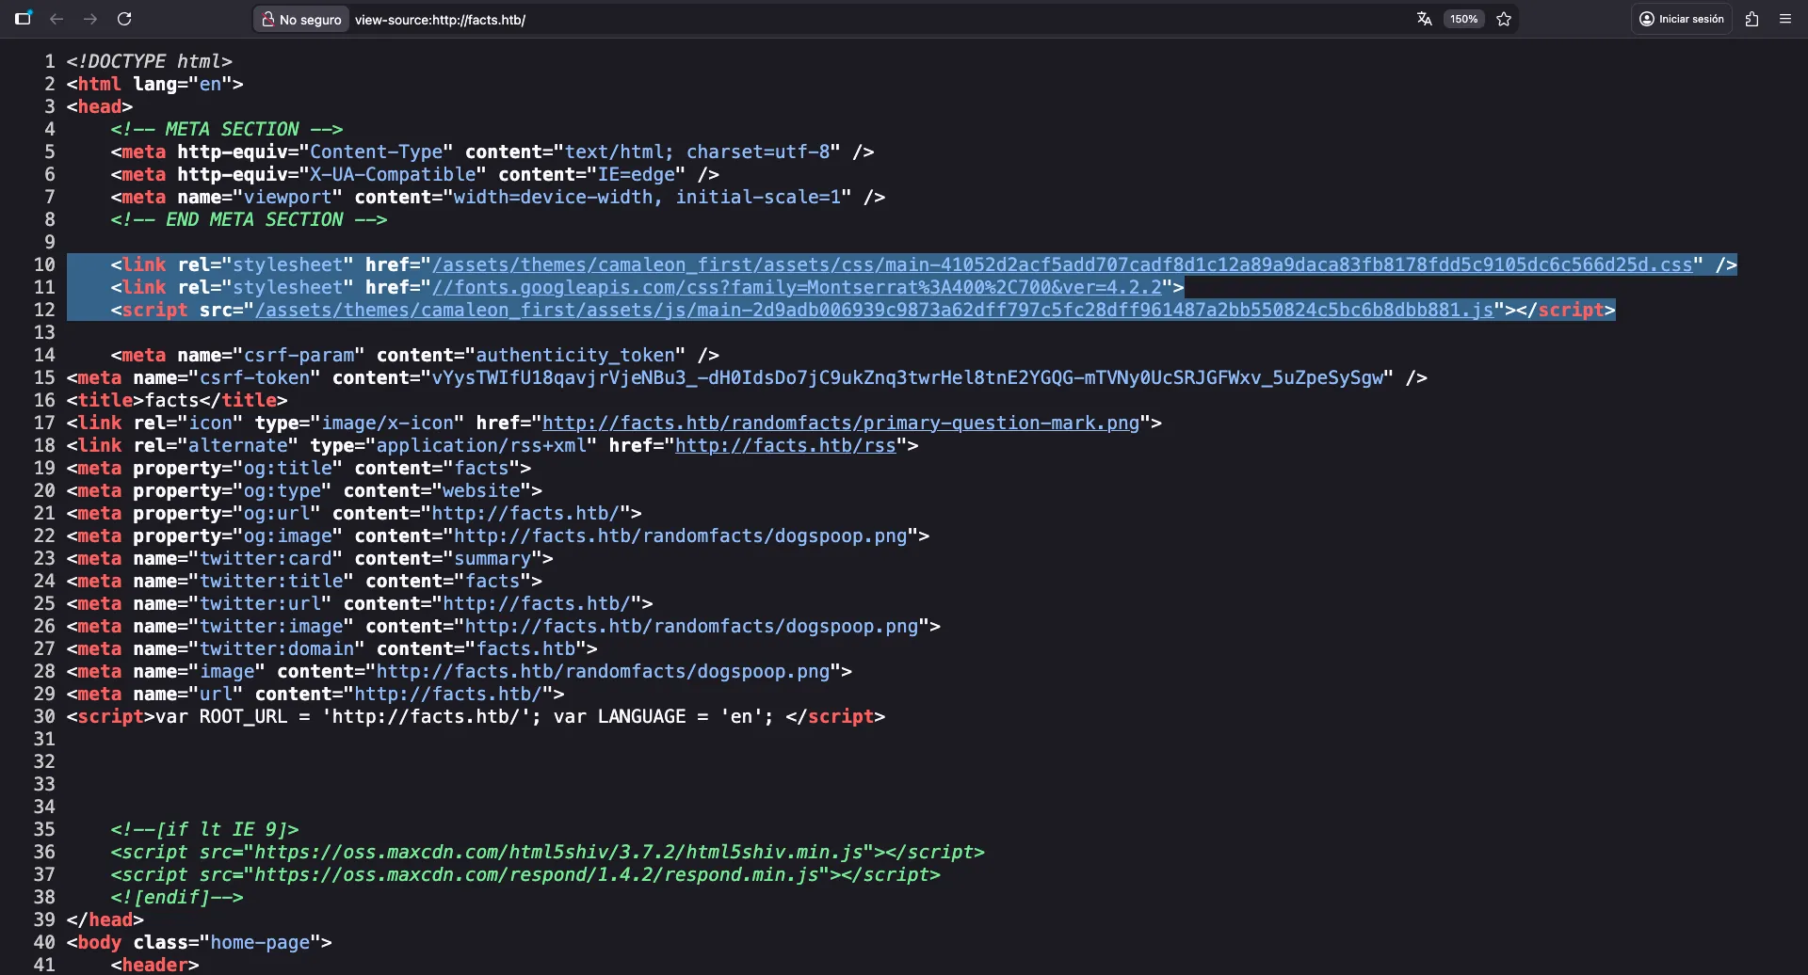Click the 'Iniciar sesión' account button

(1682, 19)
